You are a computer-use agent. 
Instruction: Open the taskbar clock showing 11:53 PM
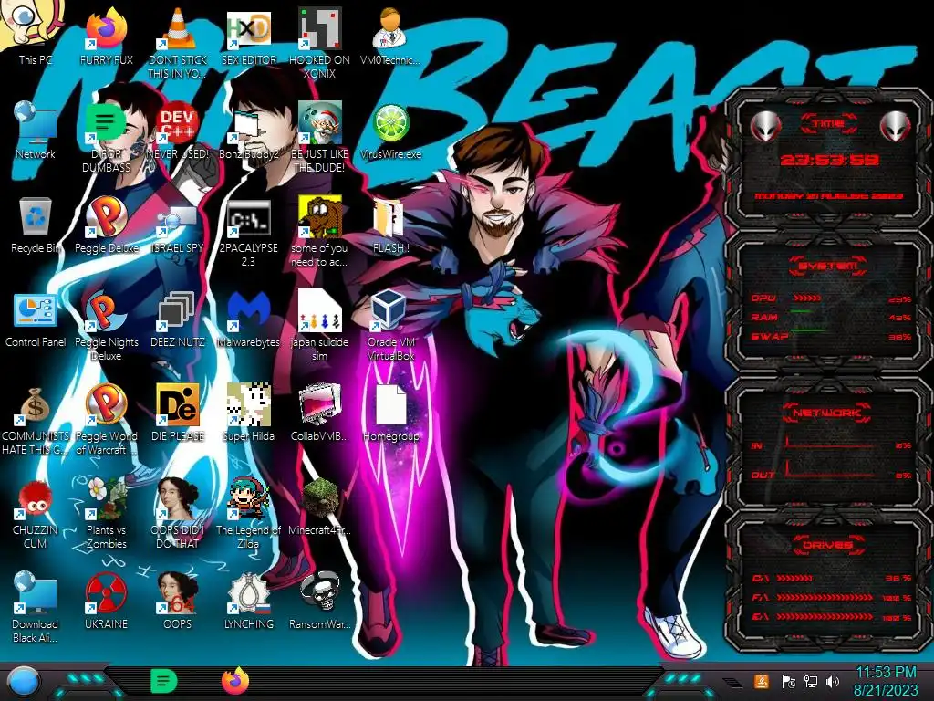coord(886,681)
